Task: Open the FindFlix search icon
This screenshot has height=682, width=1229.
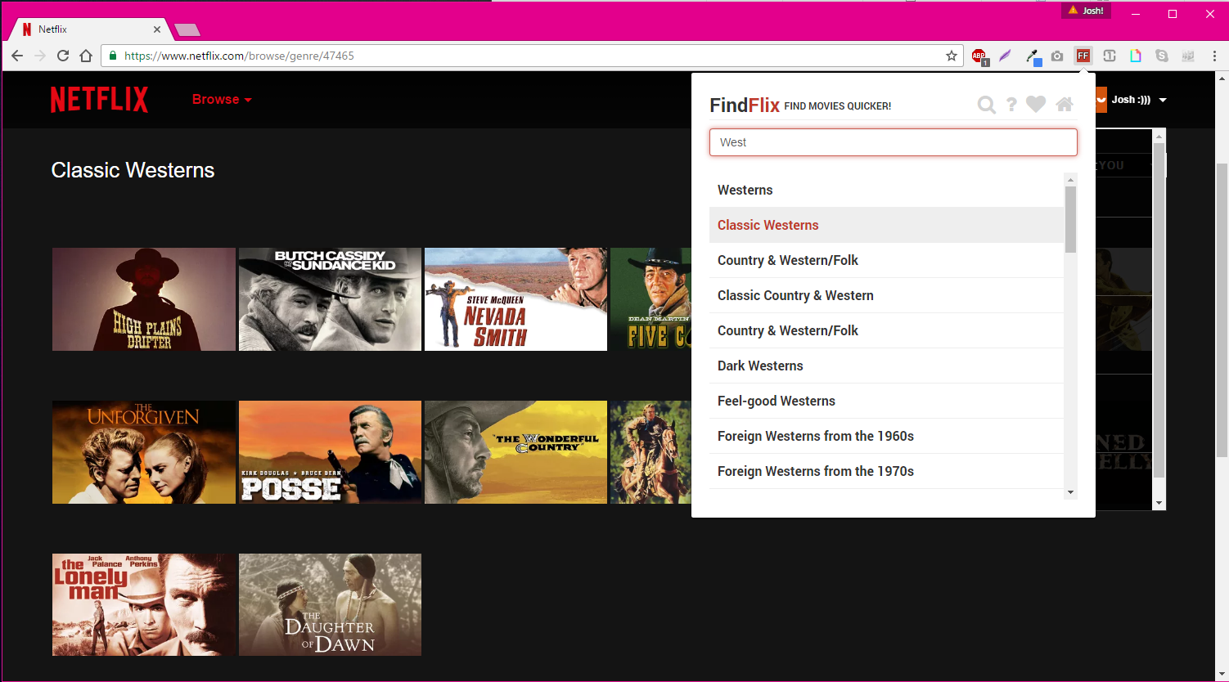Action: click(986, 105)
